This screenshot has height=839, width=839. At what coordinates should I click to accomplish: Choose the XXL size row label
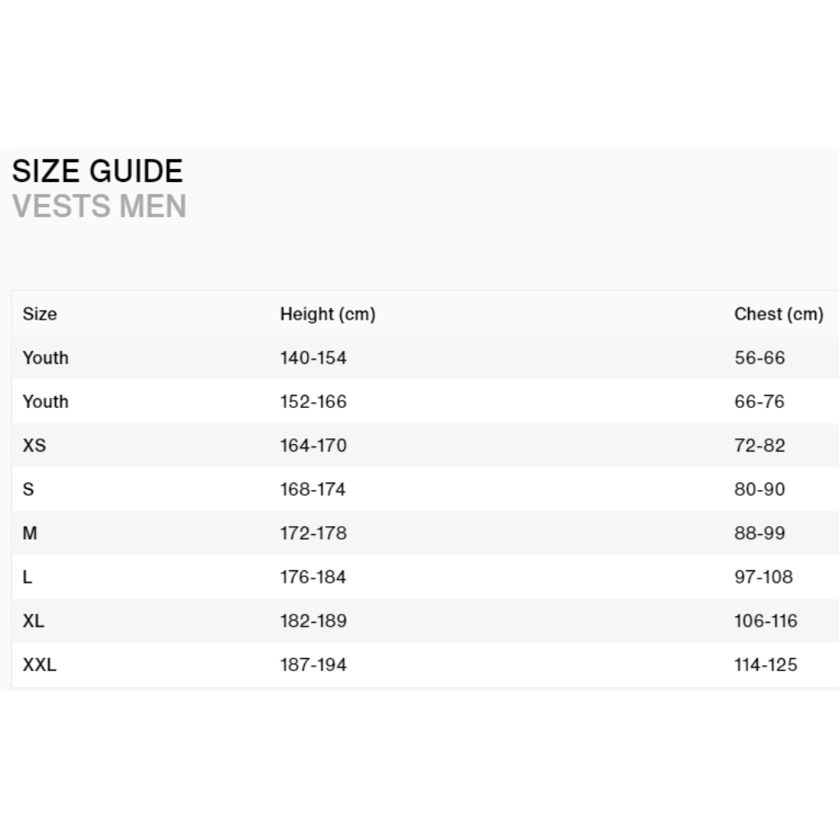39,664
